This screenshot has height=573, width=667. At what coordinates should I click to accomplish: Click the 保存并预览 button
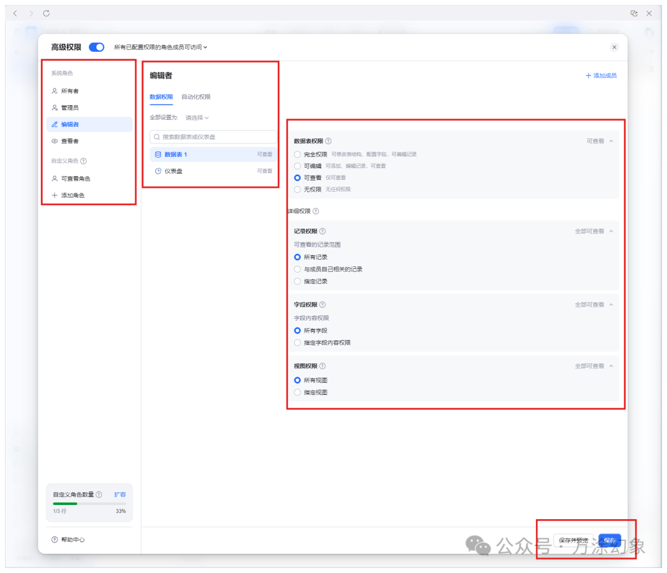pos(573,540)
